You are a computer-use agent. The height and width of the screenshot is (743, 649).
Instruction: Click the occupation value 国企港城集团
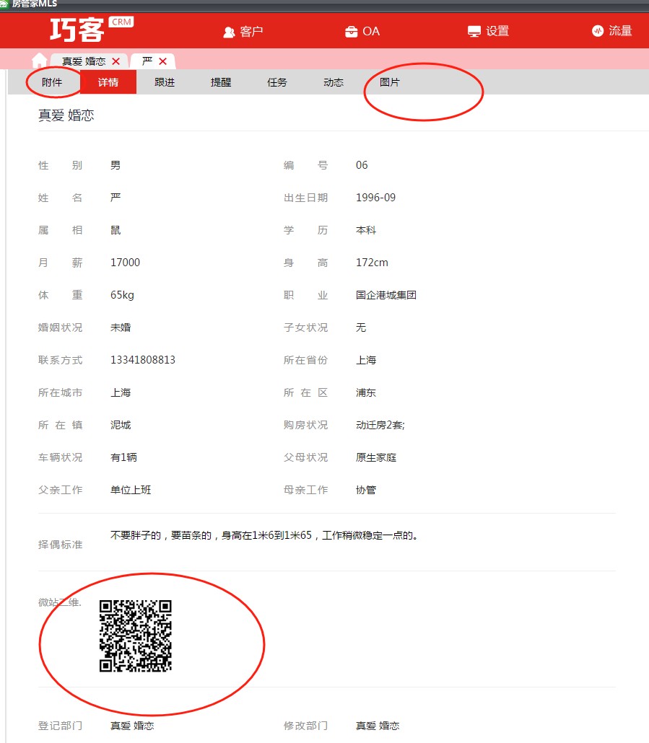click(386, 295)
